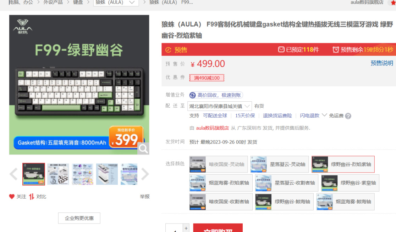Viewport: 396px width, 232px height.
Task: Select color 星落凝云-收割者轴
Action: click(287, 183)
